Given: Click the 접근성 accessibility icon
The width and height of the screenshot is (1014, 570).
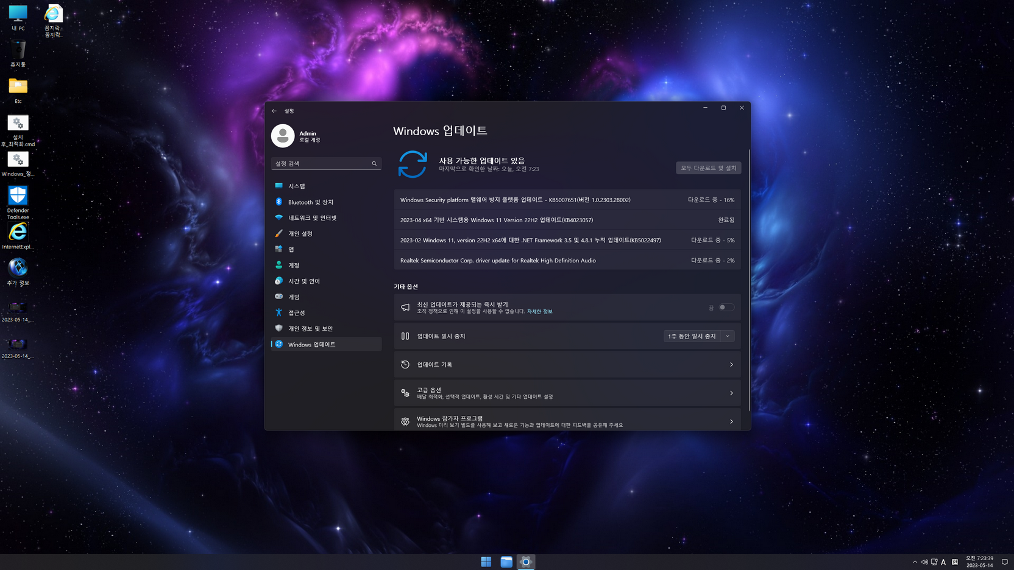Looking at the screenshot, I should click(278, 312).
